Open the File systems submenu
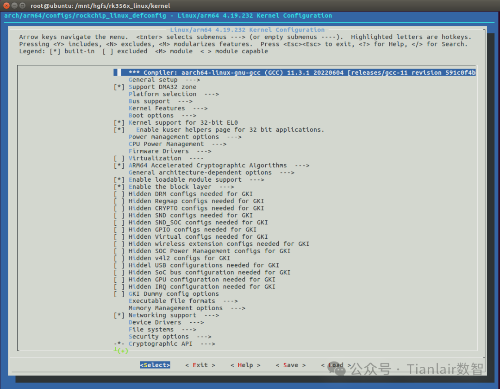The image size is (500, 389). tap(147, 329)
